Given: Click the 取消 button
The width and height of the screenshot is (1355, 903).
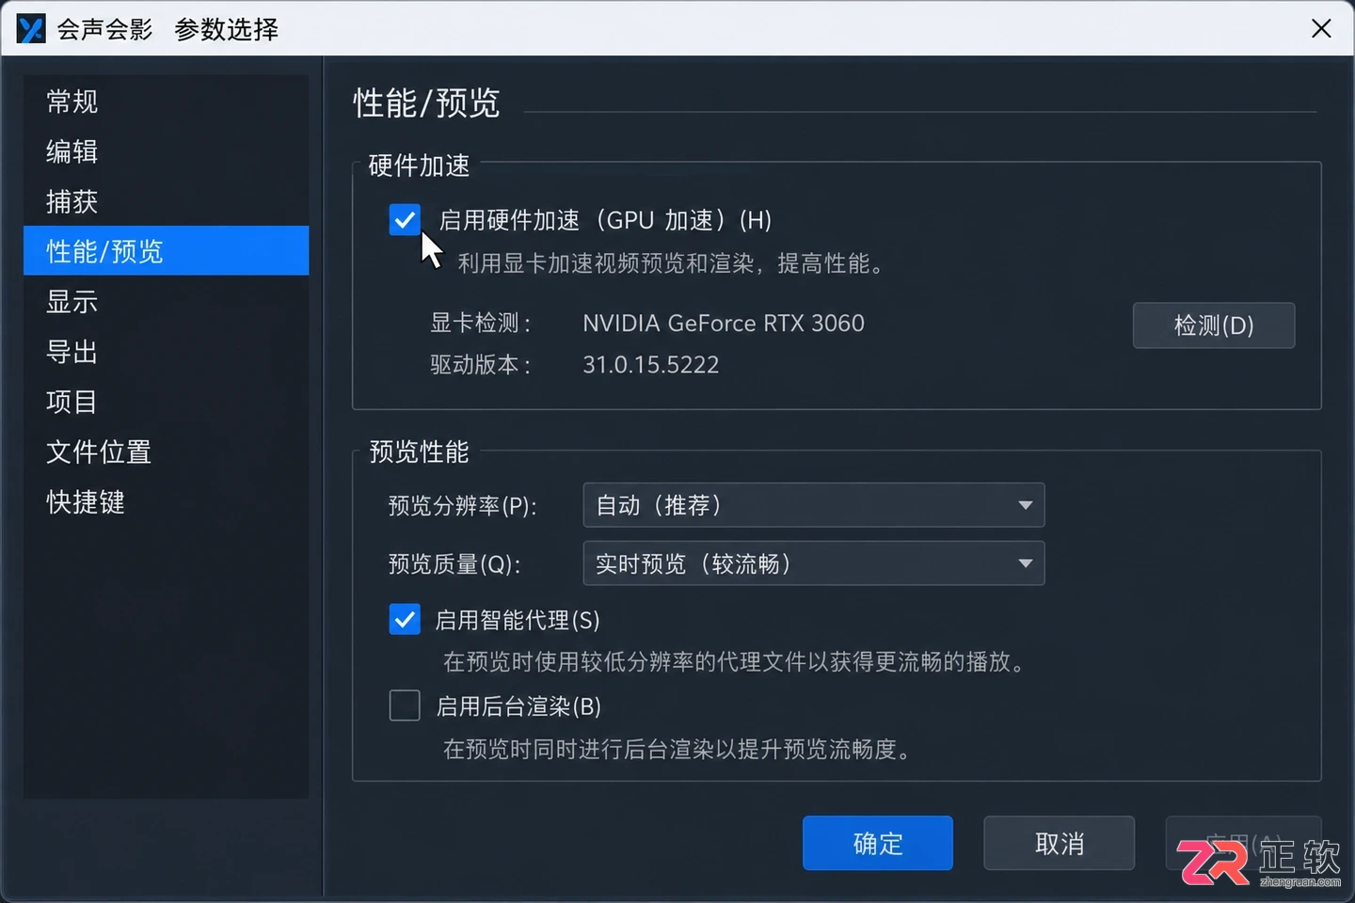Looking at the screenshot, I should [1060, 843].
